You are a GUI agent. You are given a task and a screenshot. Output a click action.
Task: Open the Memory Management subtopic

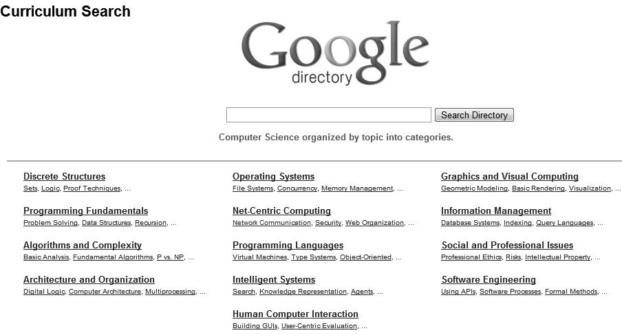357,188
